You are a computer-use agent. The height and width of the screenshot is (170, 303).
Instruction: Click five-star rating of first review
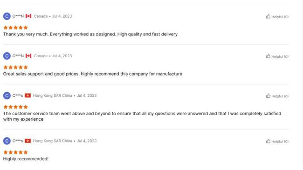click(16, 27)
